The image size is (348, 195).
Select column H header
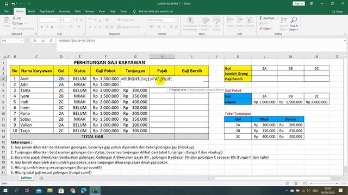coord(162,56)
